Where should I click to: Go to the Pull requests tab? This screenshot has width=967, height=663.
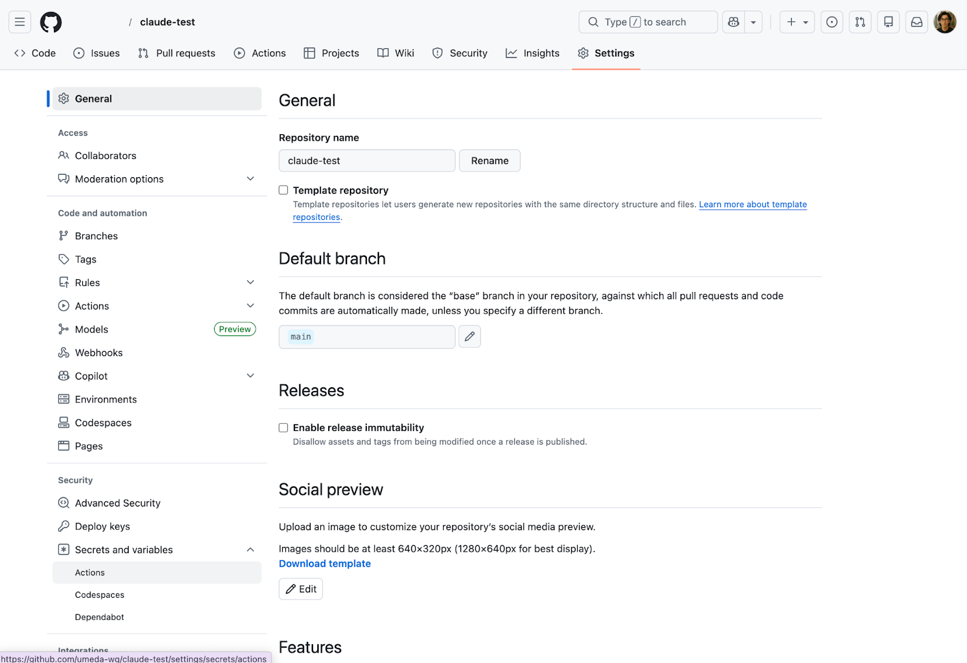click(176, 53)
